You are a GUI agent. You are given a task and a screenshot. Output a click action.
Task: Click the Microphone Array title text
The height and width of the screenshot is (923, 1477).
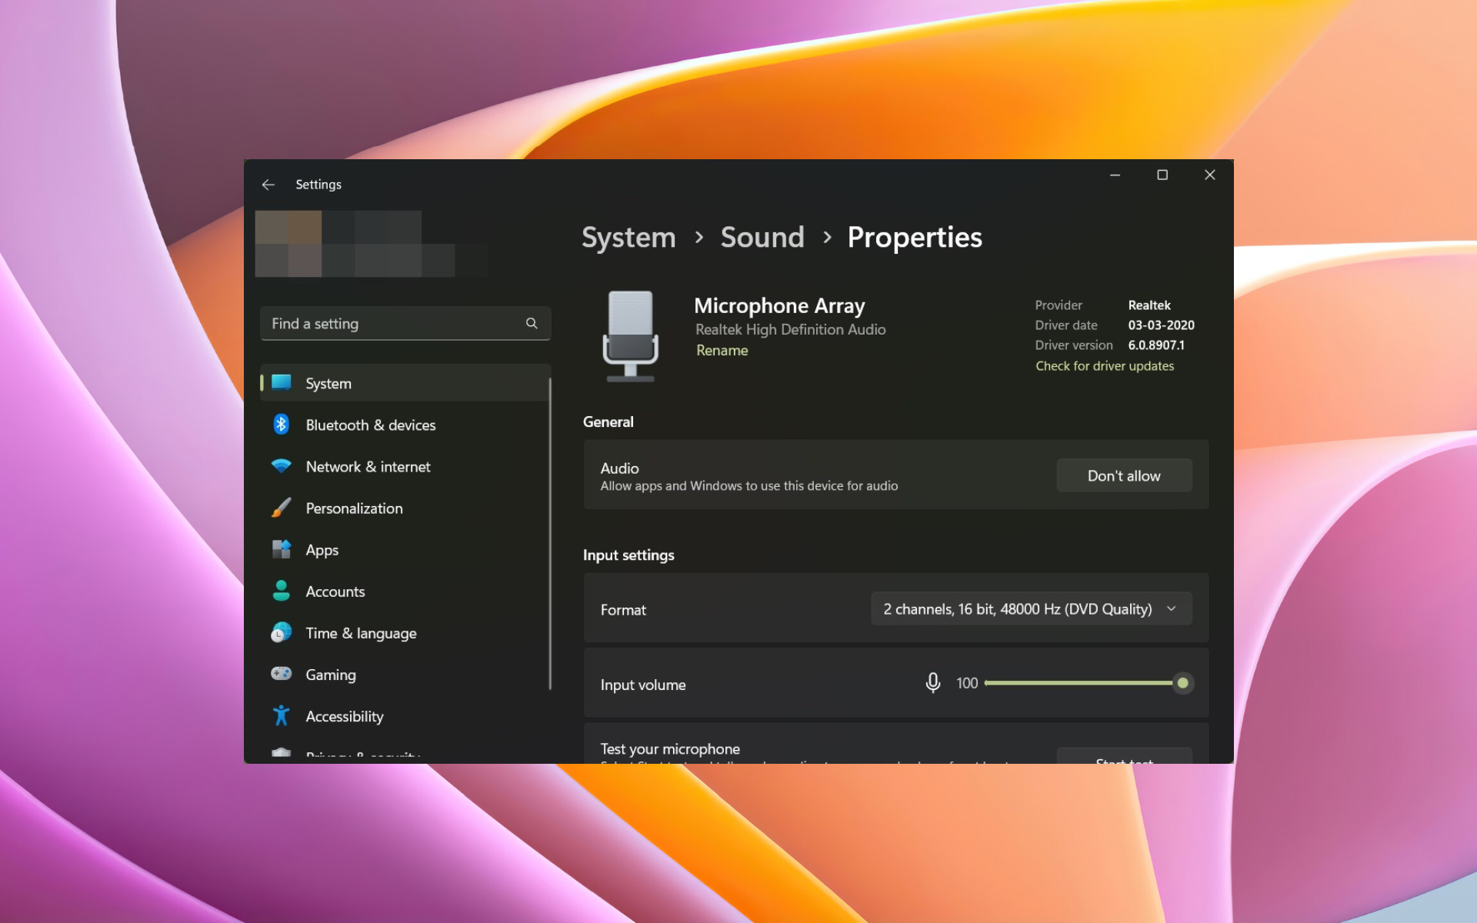click(779, 305)
